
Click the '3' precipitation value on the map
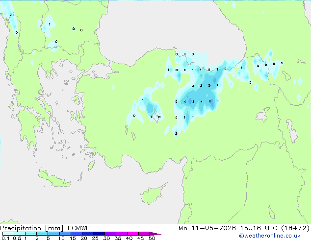(209, 86)
